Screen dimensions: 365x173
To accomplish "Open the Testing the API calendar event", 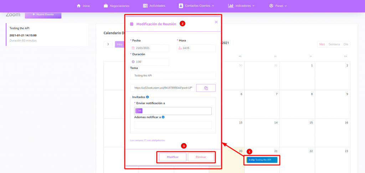I will [x=262, y=160].
